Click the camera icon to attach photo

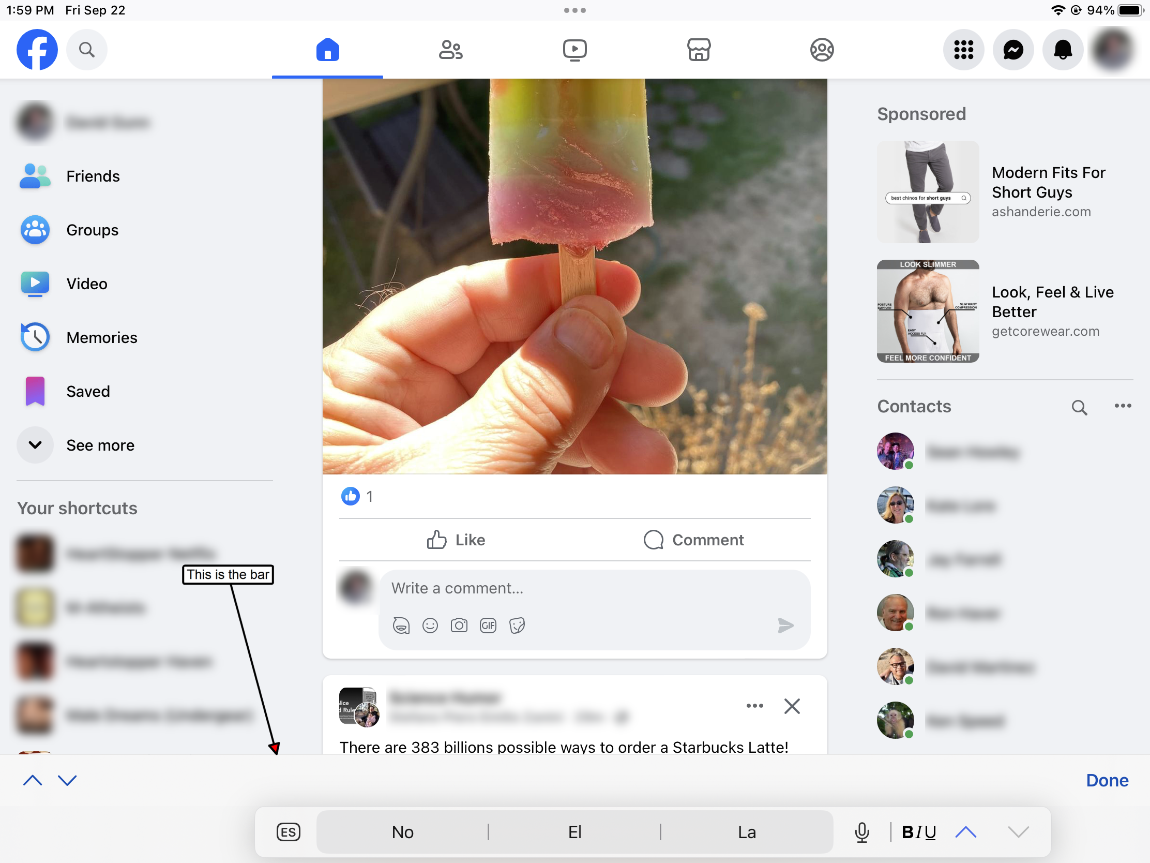459,626
